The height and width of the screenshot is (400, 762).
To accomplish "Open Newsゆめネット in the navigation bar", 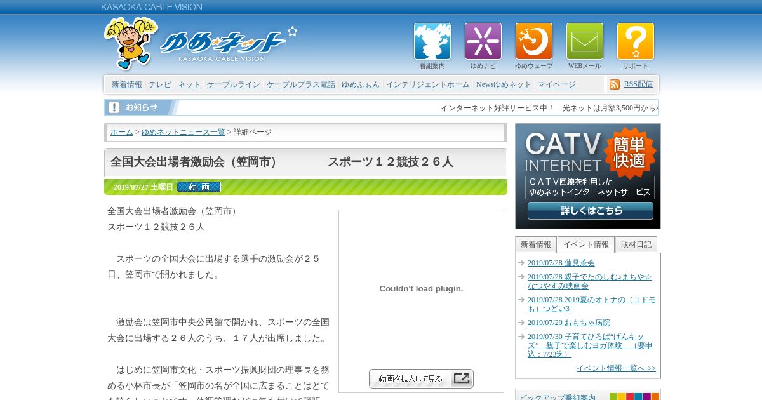I will [504, 84].
